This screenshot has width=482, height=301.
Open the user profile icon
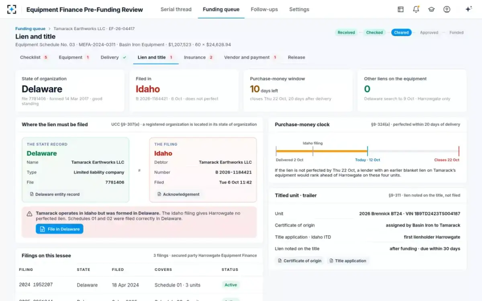coord(447,9)
